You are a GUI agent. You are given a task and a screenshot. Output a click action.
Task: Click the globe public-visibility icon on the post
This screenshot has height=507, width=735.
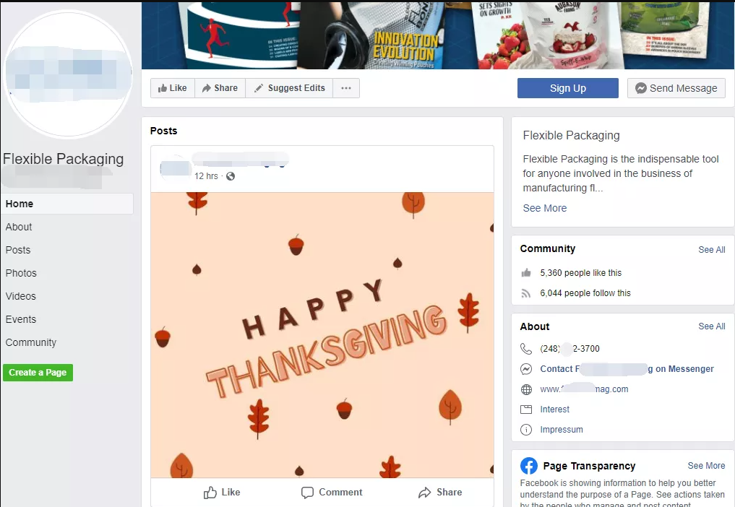(x=230, y=176)
